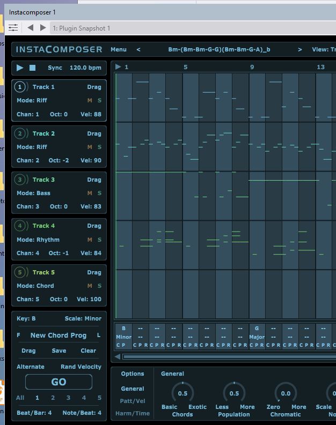Adjust Less/More Population knob

234,393
